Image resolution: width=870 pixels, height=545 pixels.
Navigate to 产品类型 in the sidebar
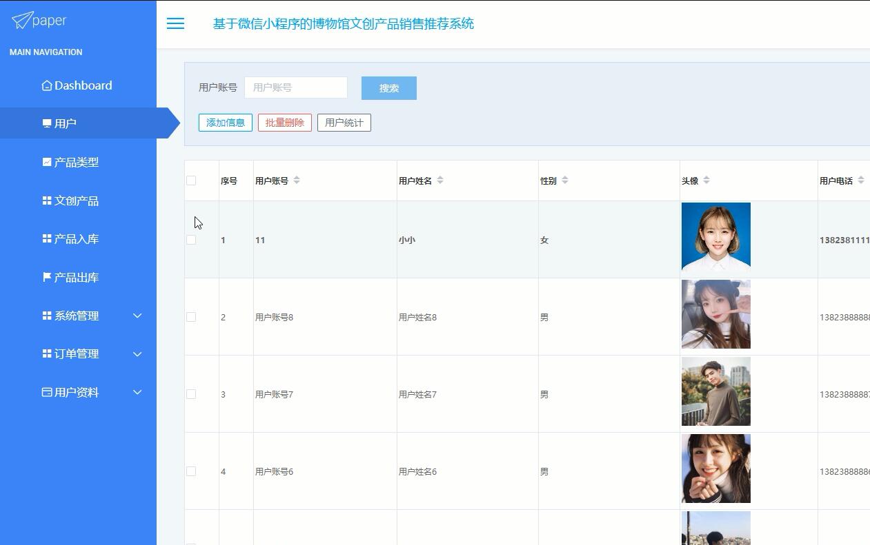(x=77, y=161)
